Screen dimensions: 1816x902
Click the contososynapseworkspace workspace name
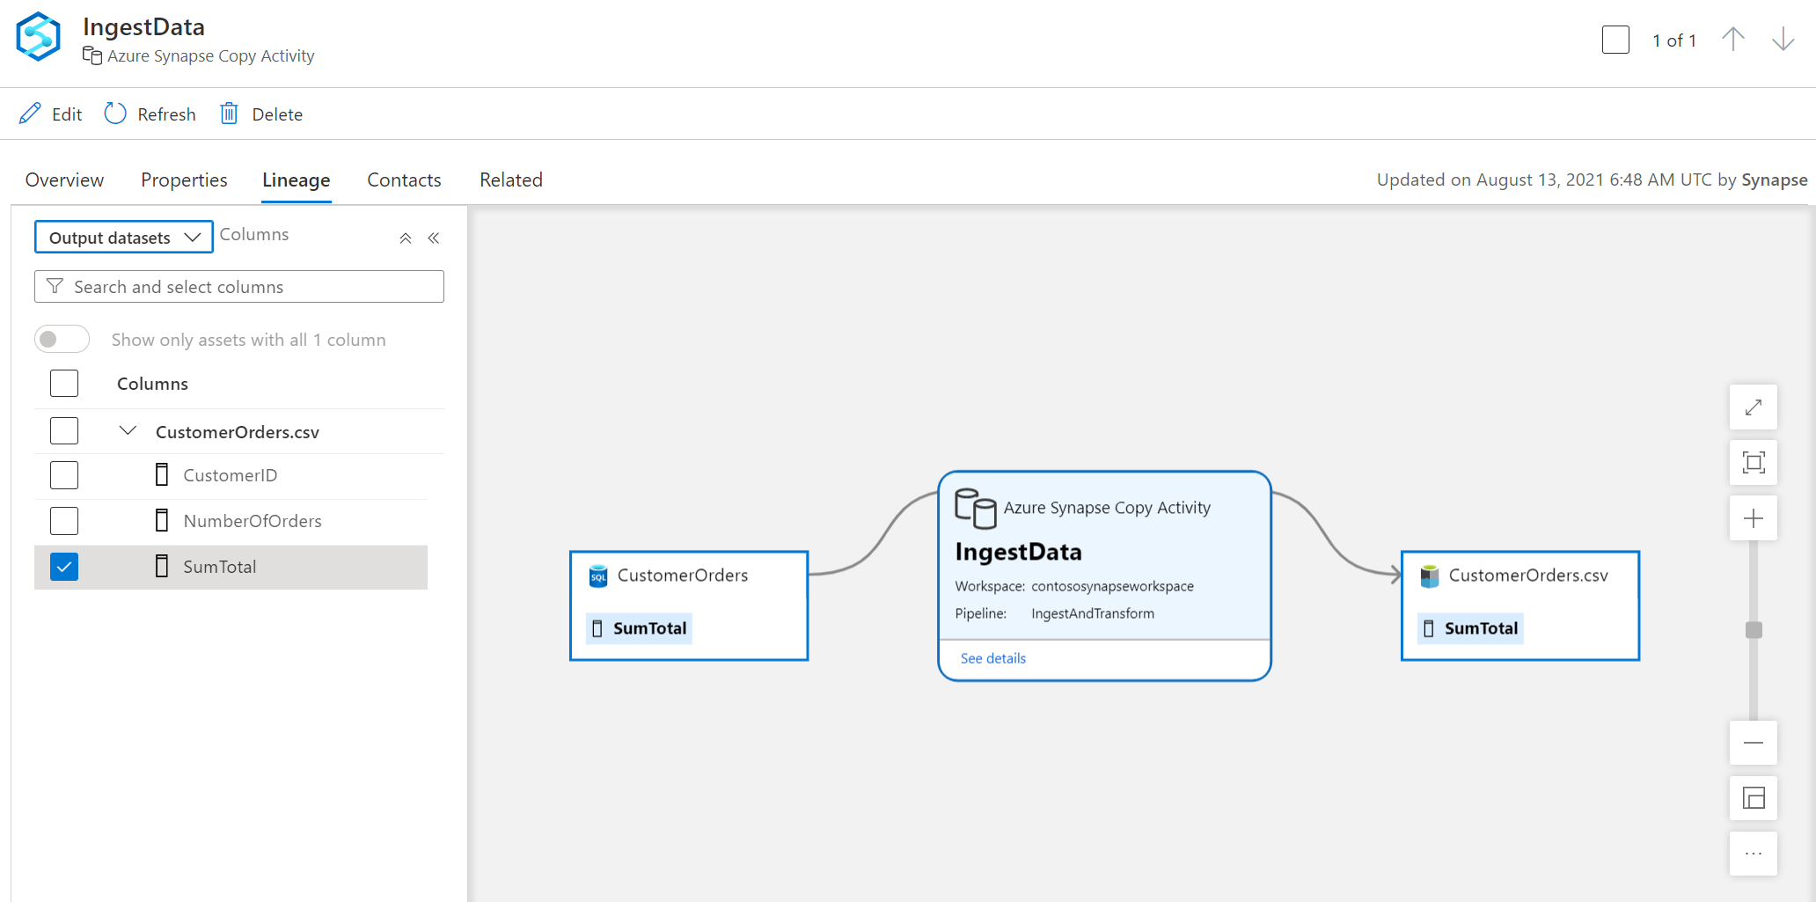[1112, 586]
